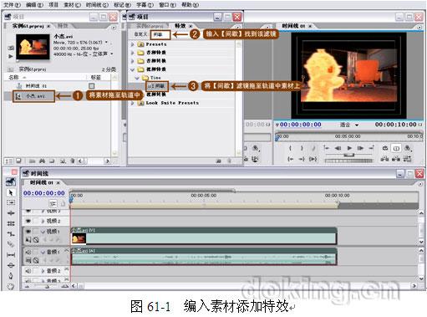
Task: Select 小杰.avi in project list
Action: coord(35,96)
